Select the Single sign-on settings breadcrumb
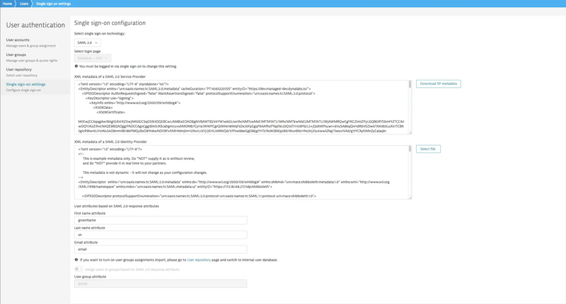The height and width of the screenshot is (304, 566). (53, 4)
